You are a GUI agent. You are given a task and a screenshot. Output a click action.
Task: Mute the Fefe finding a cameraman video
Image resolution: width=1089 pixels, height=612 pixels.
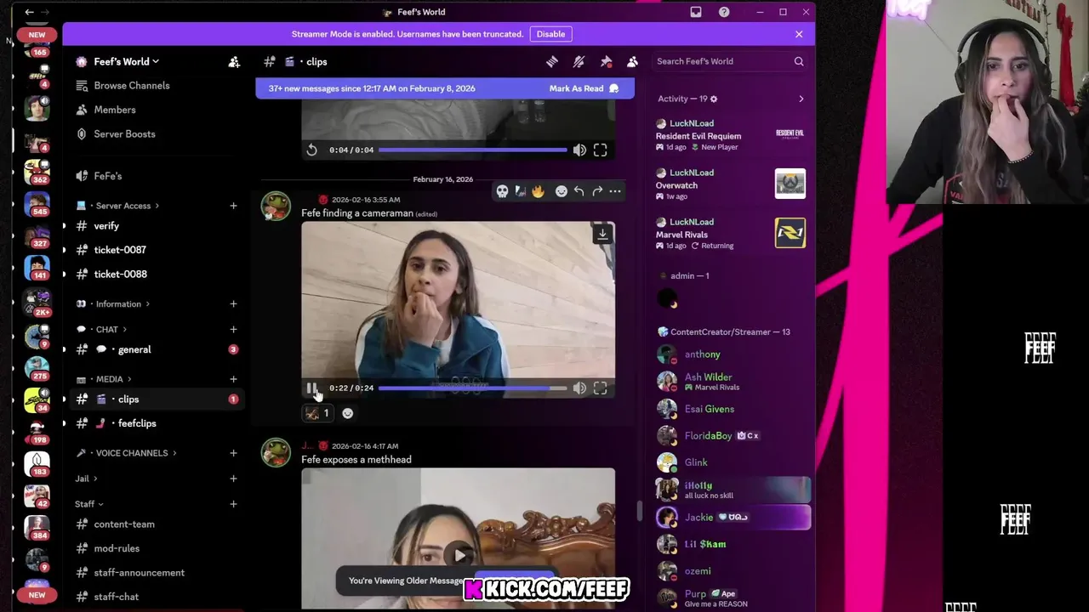tap(579, 388)
